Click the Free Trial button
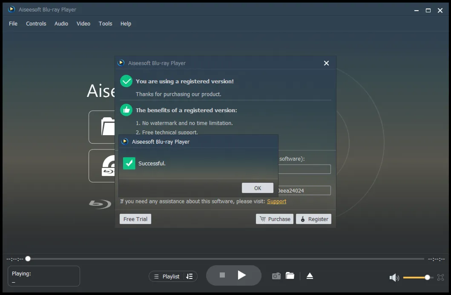Viewport: 451px width, 295px height. 135,219
